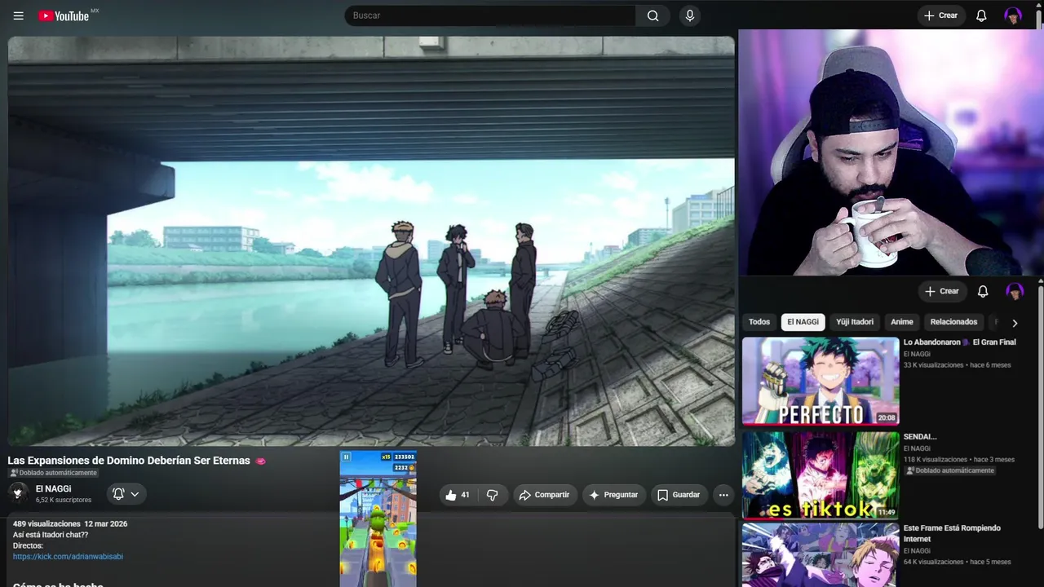Open notifications bell in top header

(981, 15)
